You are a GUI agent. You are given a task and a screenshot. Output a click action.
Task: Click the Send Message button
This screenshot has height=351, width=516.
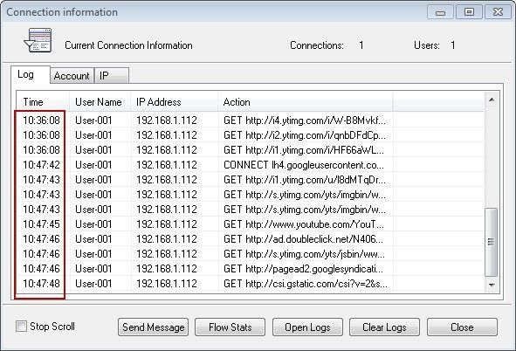(x=154, y=327)
